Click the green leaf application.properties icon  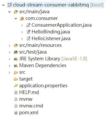coord(16,86)
